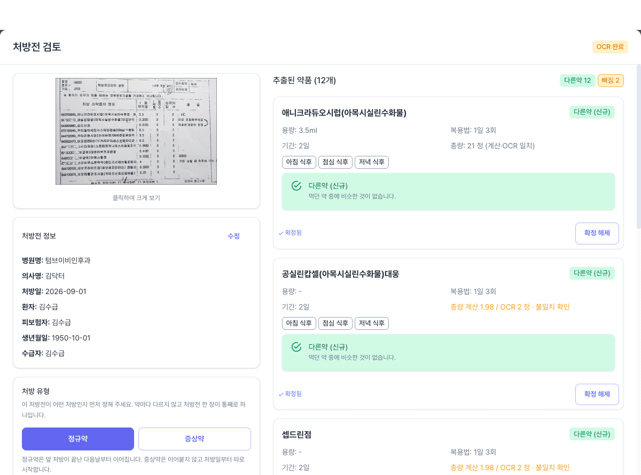
Task: Click 셉드린점 총량 불일치 확인 warning
Action: click(510, 468)
